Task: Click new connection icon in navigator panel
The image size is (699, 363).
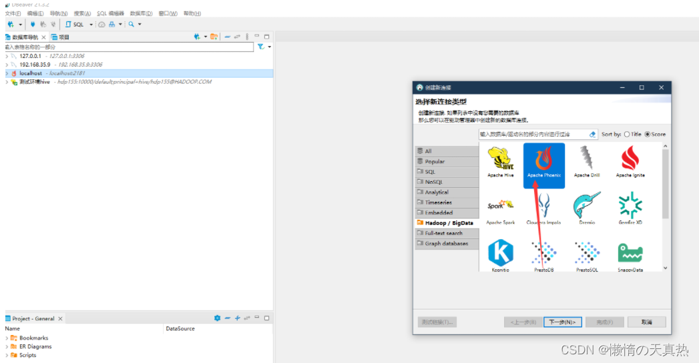Action: click(x=197, y=37)
